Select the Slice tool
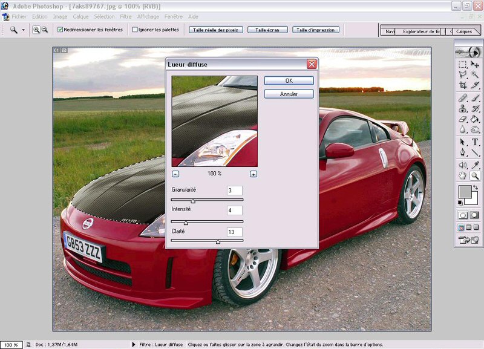The image size is (484, 349). tap(475, 85)
